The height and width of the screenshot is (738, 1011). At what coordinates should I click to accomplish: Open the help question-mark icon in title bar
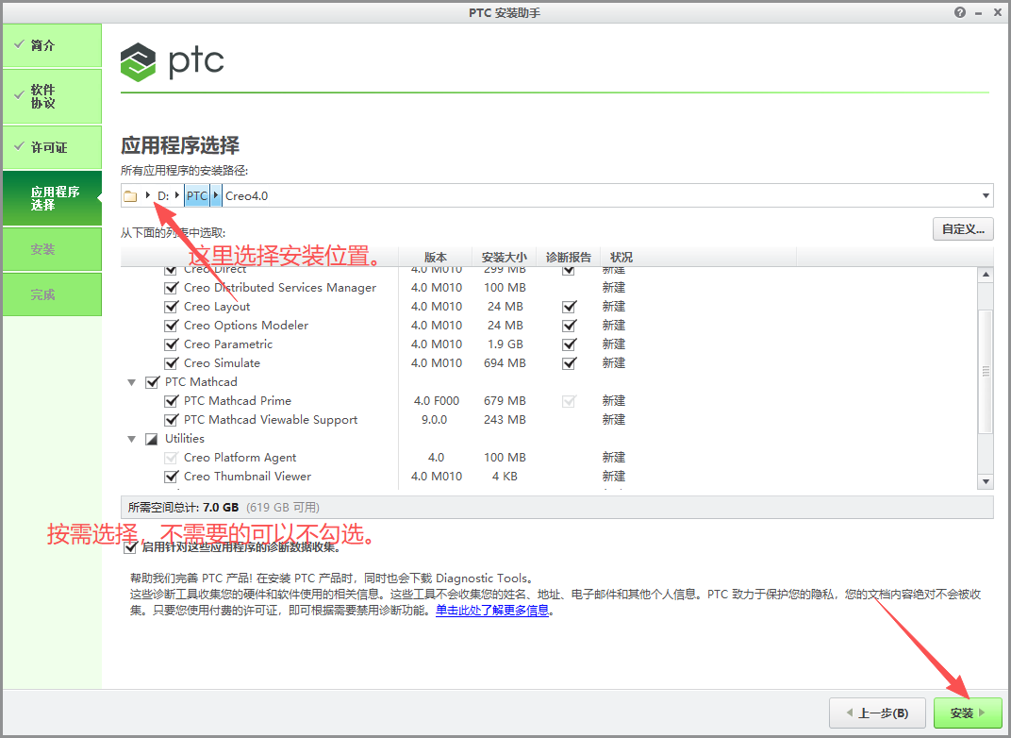959,12
